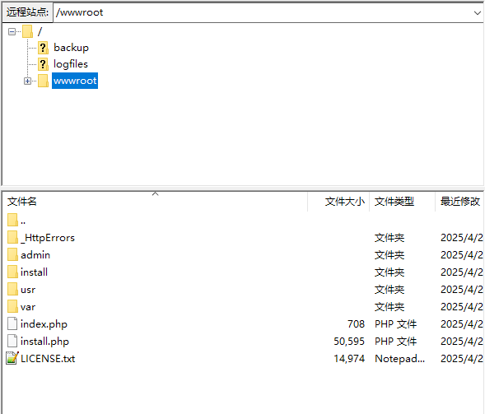
Task: Click the root slash folder icon
Action: [x=27, y=31]
